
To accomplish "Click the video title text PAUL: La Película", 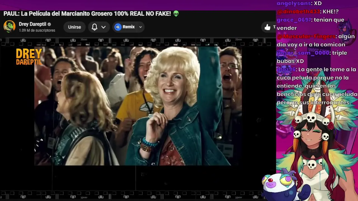I will [x=87, y=14].
